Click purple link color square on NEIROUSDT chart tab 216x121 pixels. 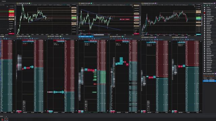156,3
